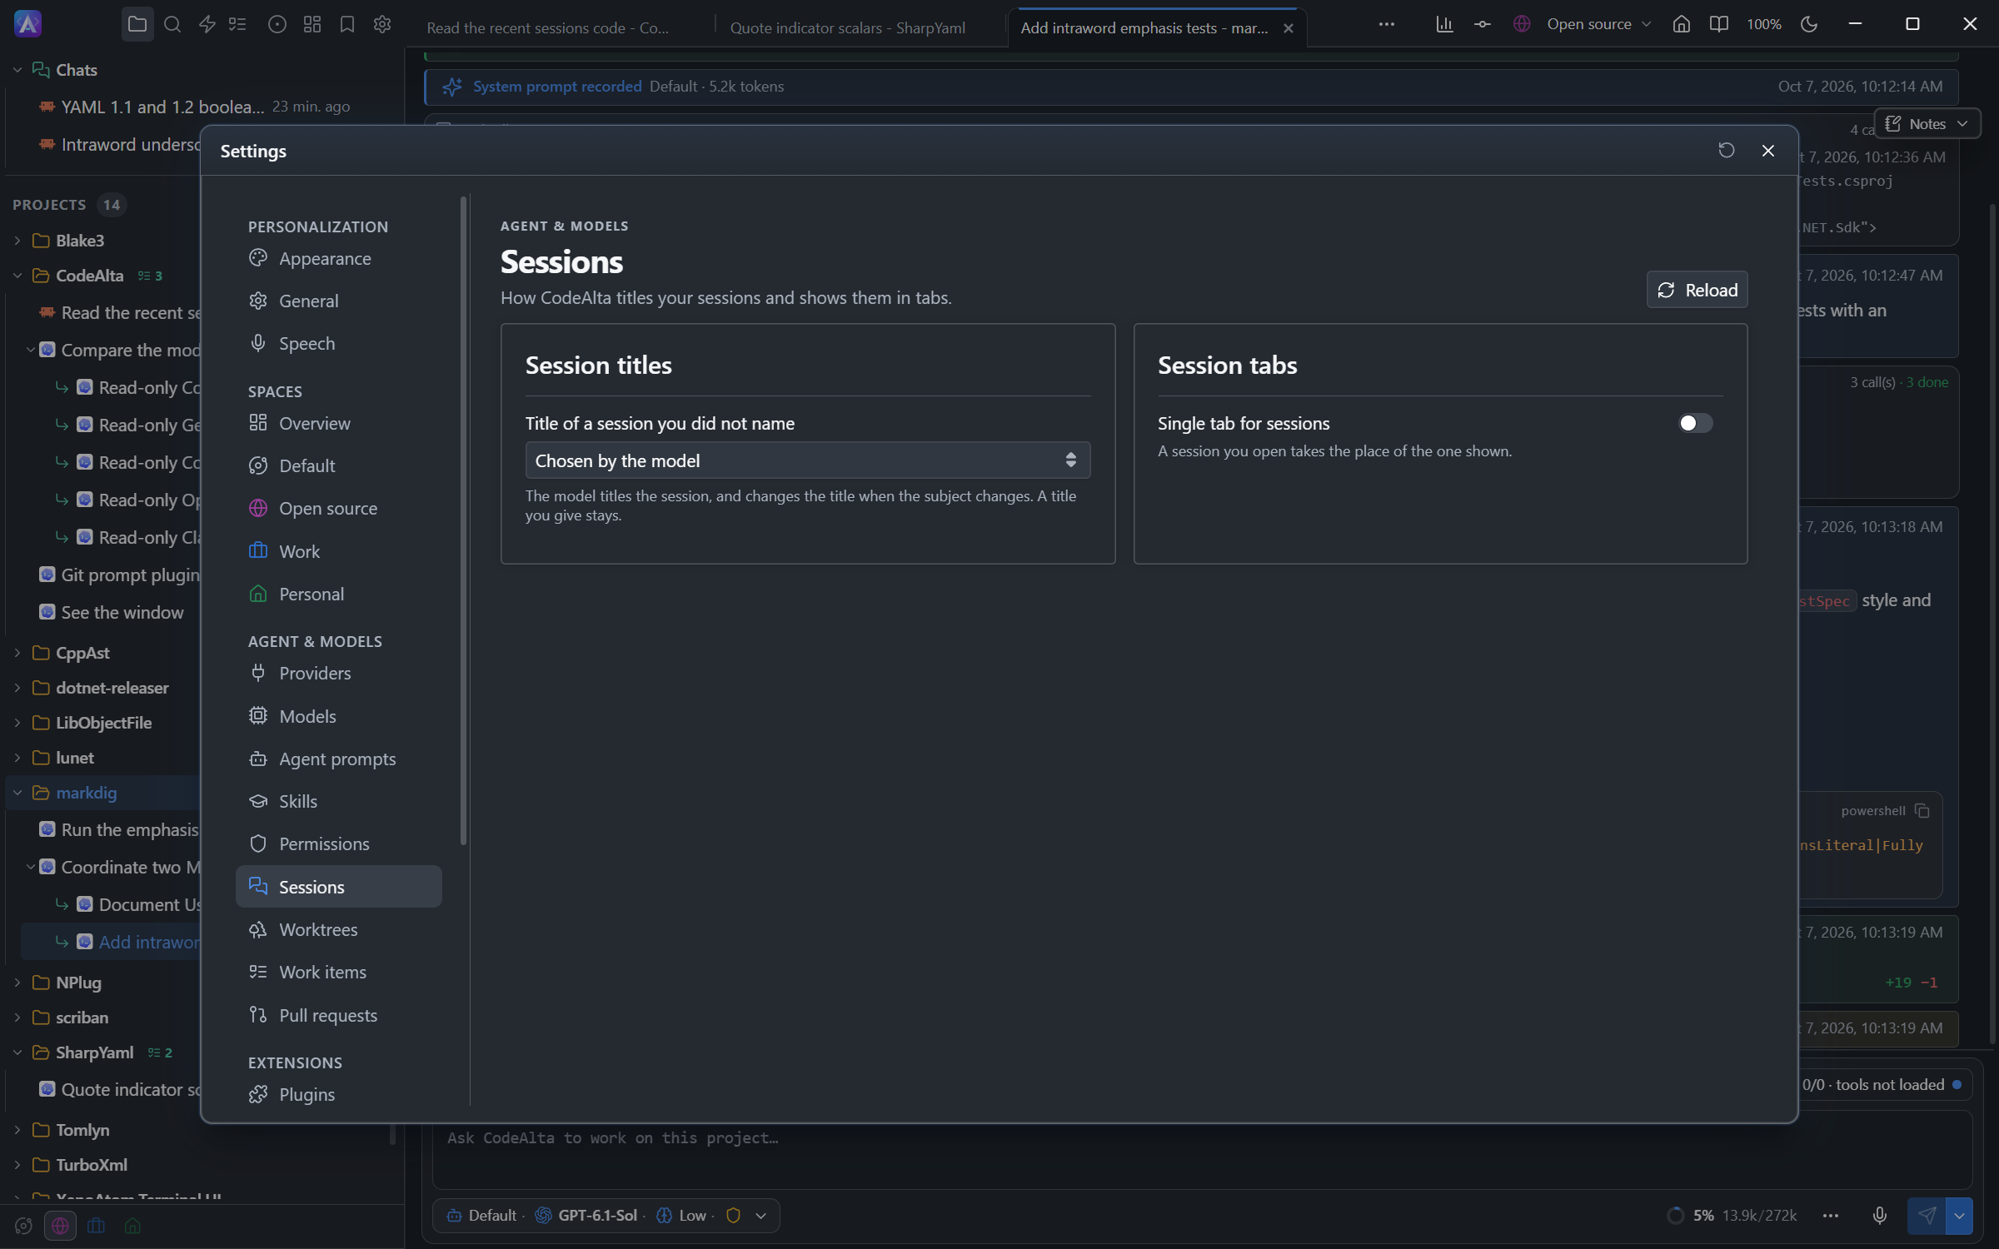Expand the agent options chevron beside Low
This screenshot has width=1999, height=1249.
coord(760,1216)
